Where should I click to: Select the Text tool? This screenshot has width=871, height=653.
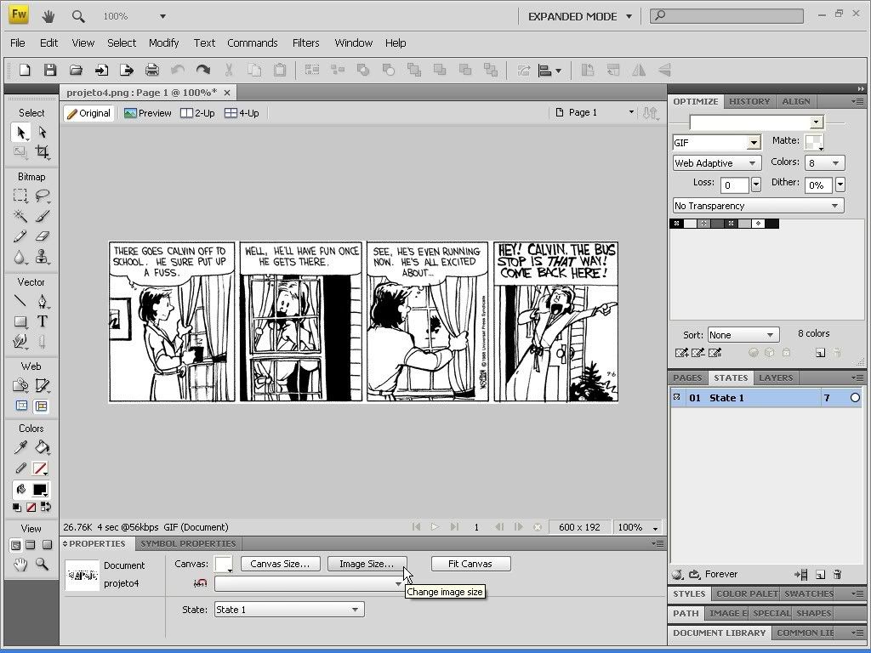pyautogui.click(x=43, y=321)
